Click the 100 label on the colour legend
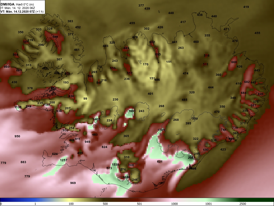The width and height of the screenshot is (274, 206). coord(71,204)
